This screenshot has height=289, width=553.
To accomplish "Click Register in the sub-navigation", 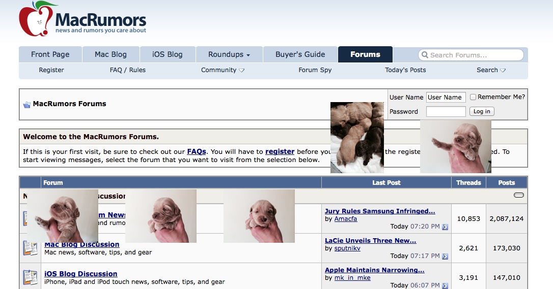I will coord(51,70).
